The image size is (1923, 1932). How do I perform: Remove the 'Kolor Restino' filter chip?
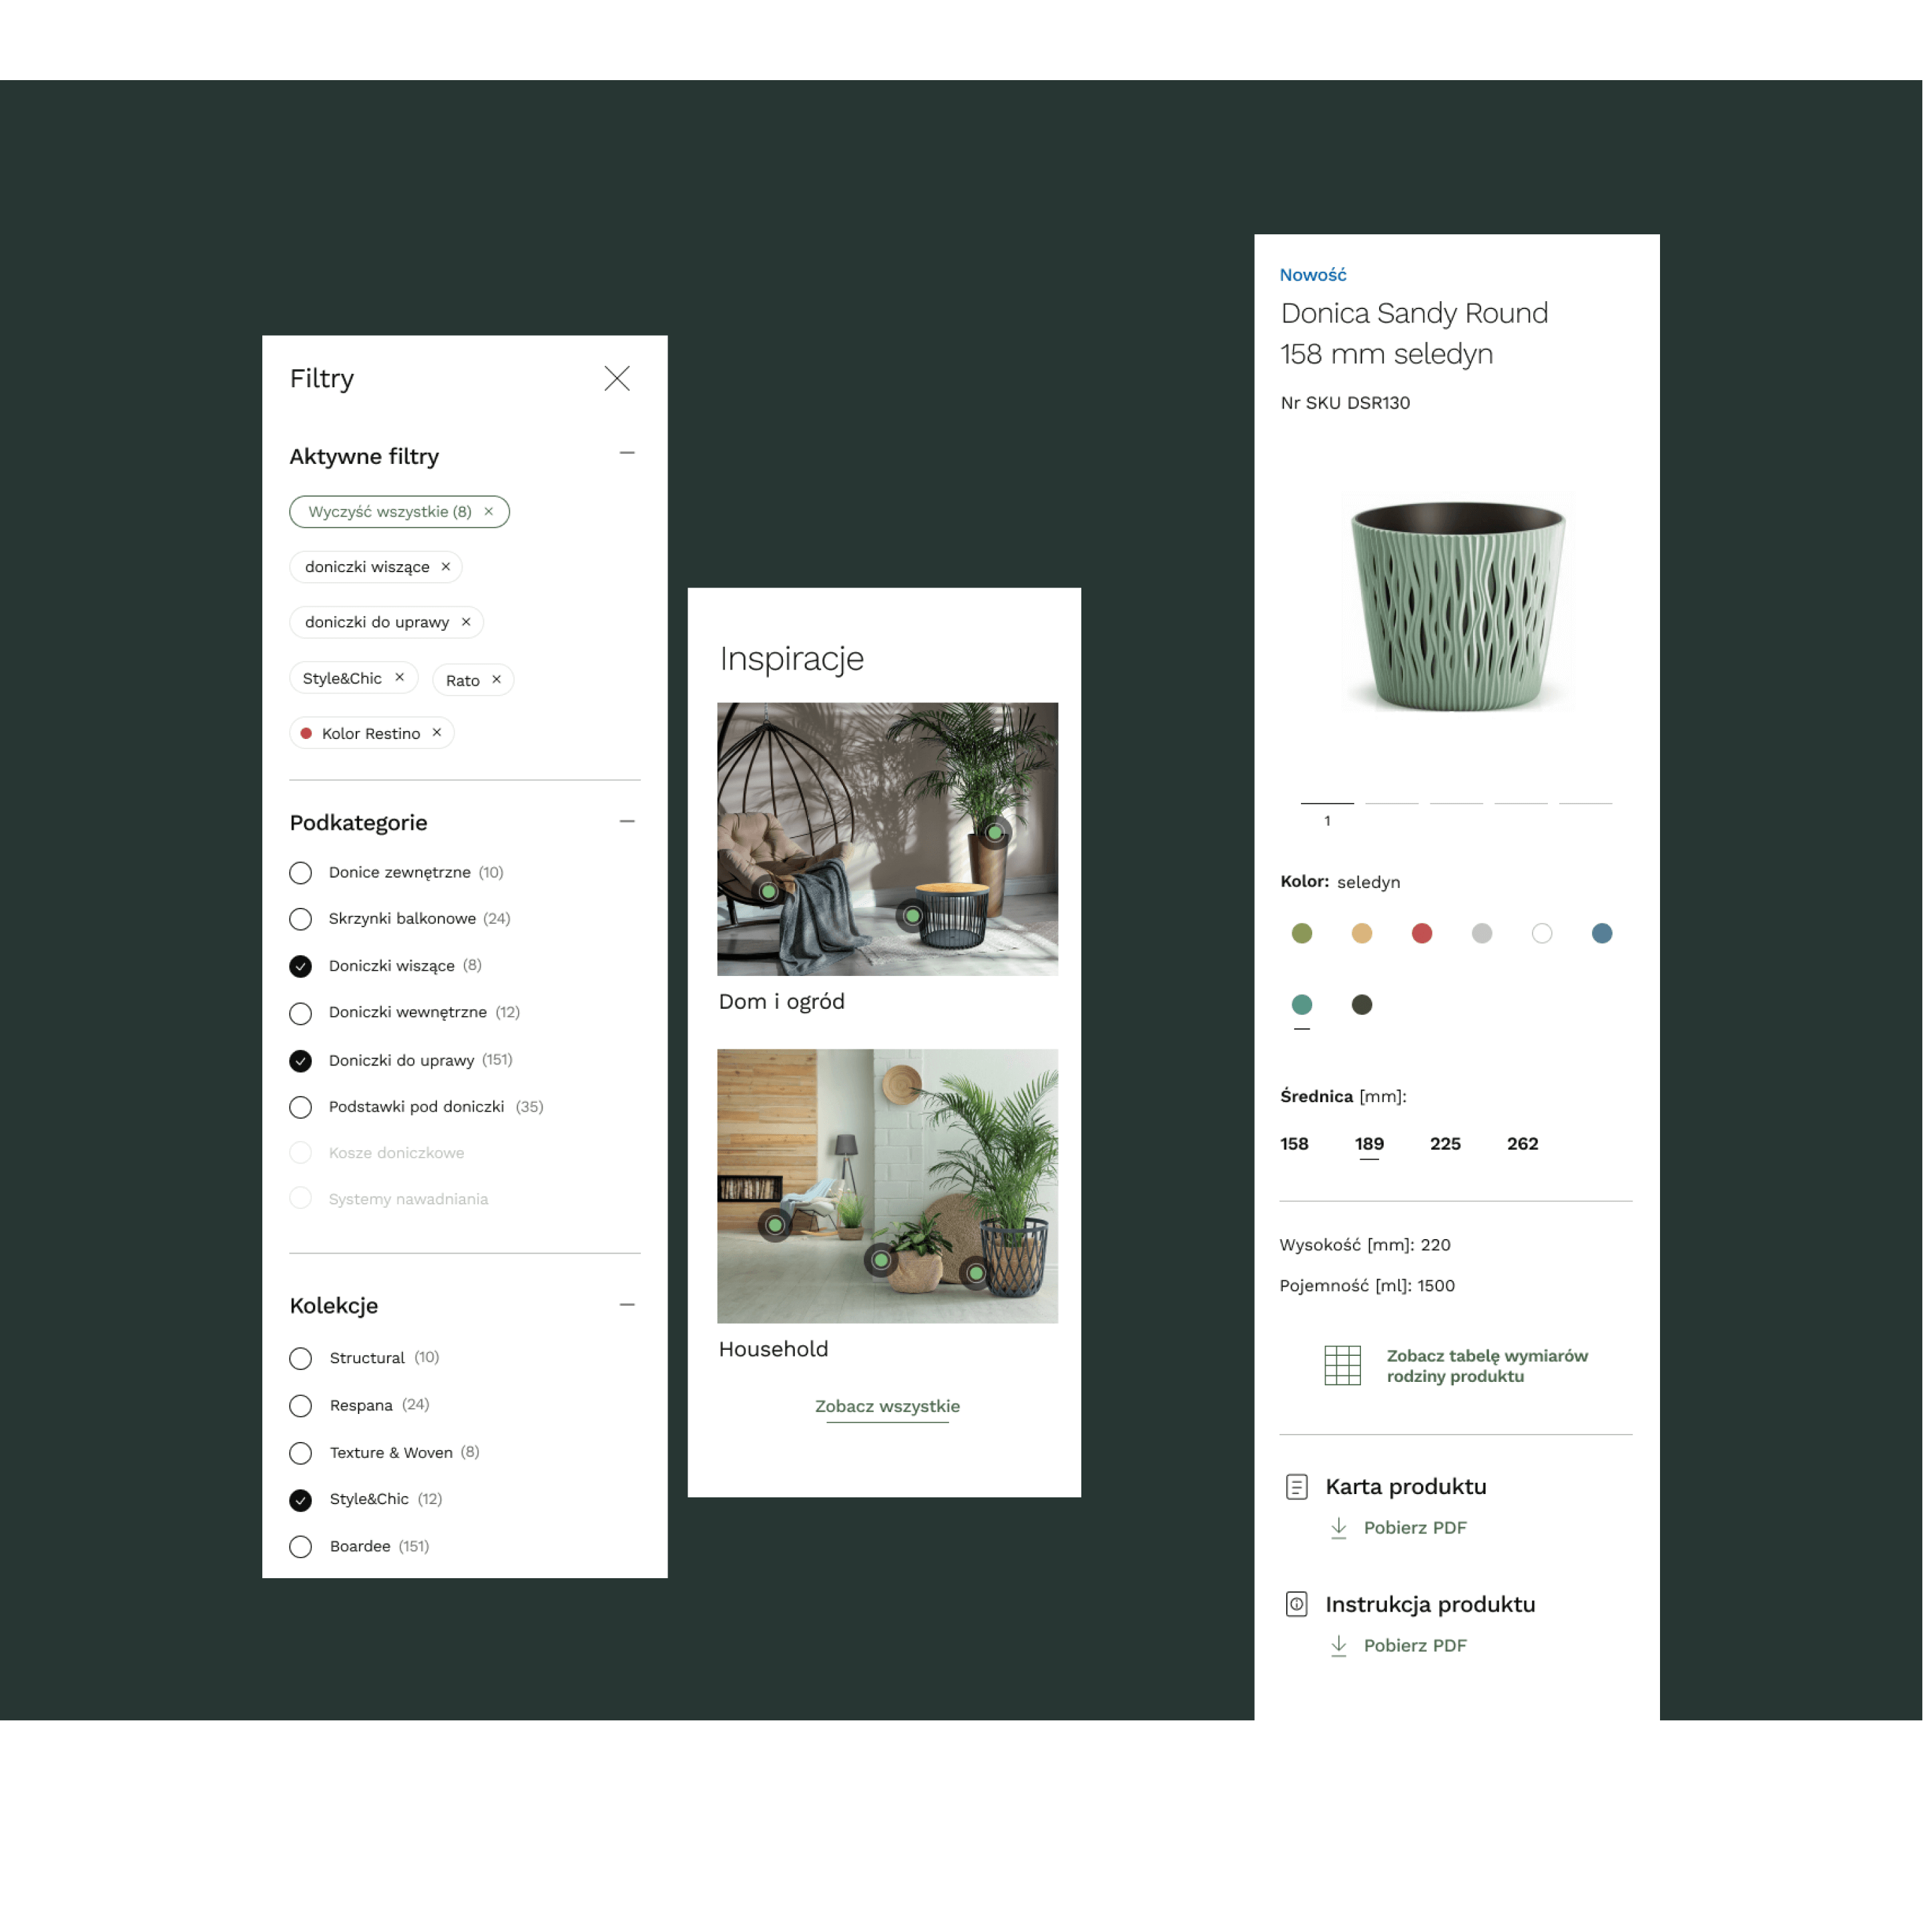437,733
